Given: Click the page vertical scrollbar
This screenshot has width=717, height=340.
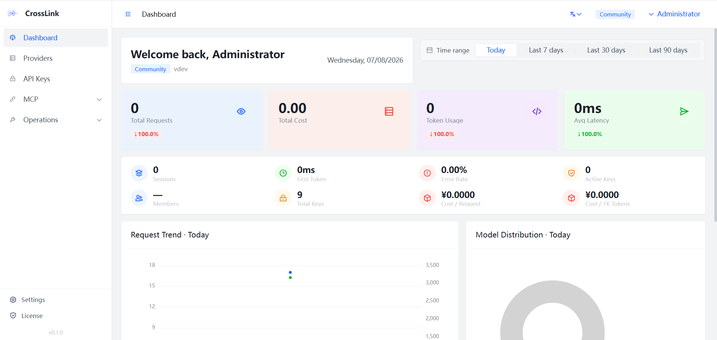Looking at the screenshot, I should tap(715, 125).
